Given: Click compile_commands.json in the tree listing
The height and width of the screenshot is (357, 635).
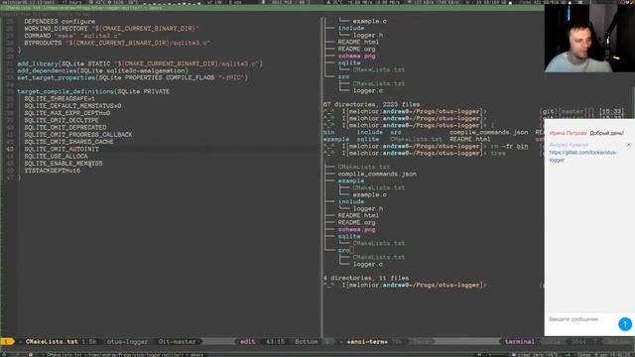Looking at the screenshot, I should [377, 174].
